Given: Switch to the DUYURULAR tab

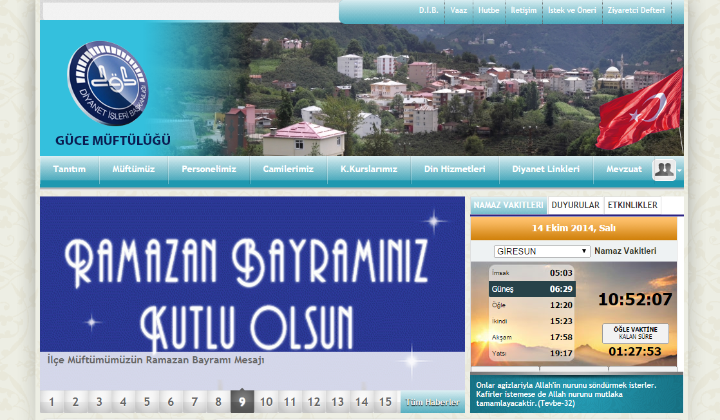Looking at the screenshot, I should pyautogui.click(x=575, y=205).
